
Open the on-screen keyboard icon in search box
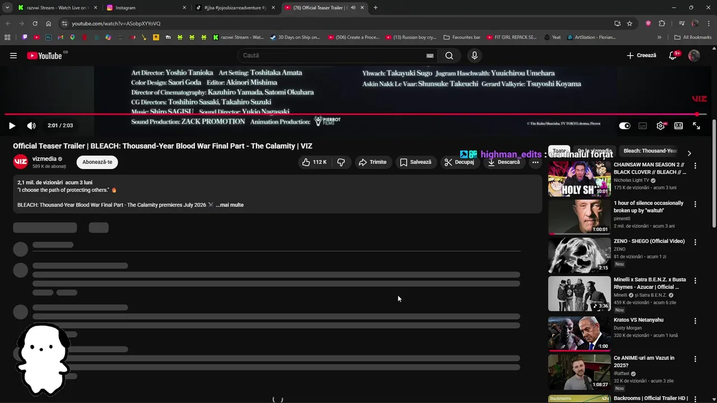[430, 55]
